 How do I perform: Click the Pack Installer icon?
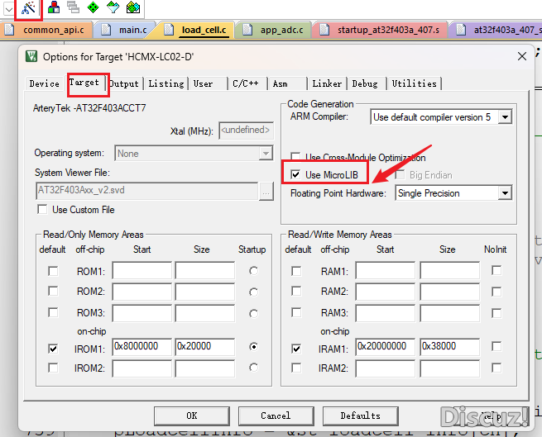133,7
